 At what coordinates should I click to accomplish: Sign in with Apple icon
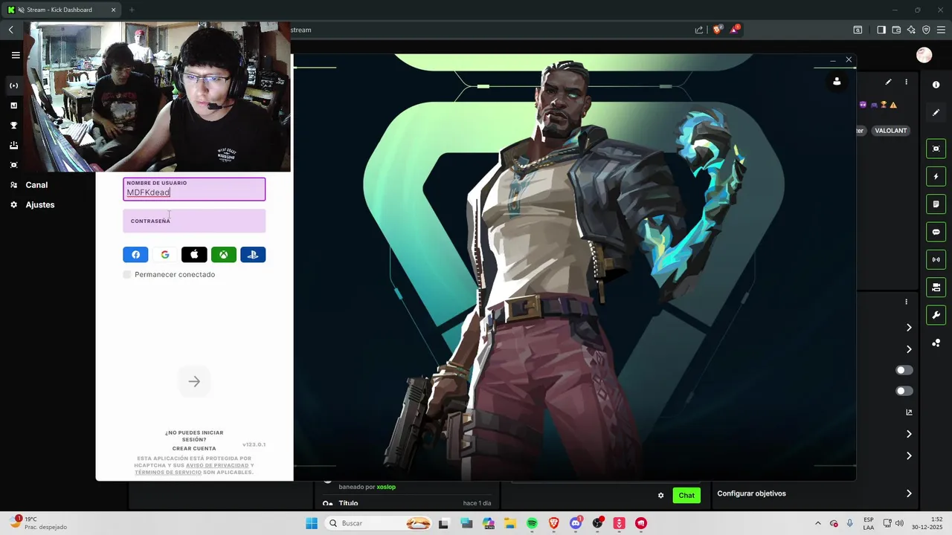[194, 255]
